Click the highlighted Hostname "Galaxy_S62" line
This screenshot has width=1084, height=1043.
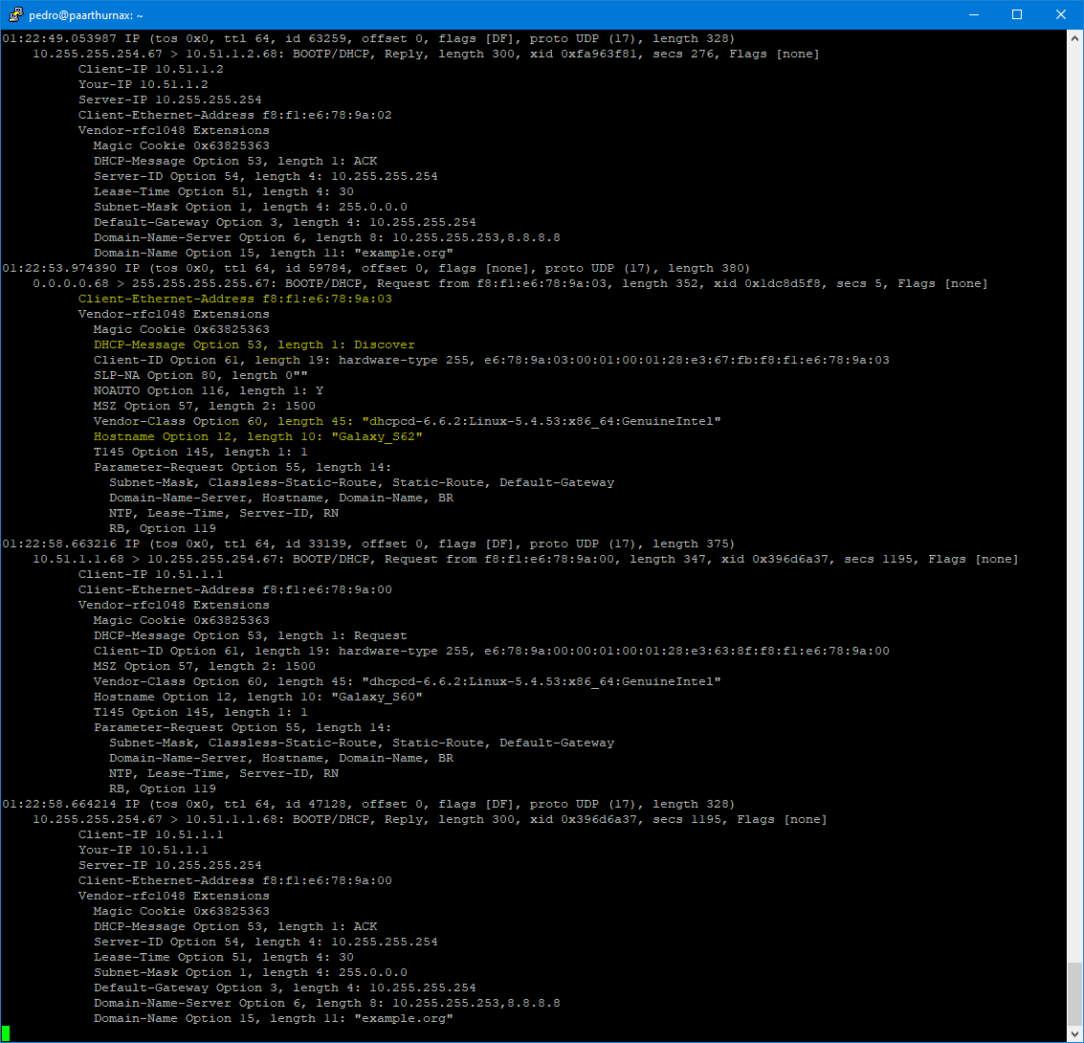click(x=258, y=436)
